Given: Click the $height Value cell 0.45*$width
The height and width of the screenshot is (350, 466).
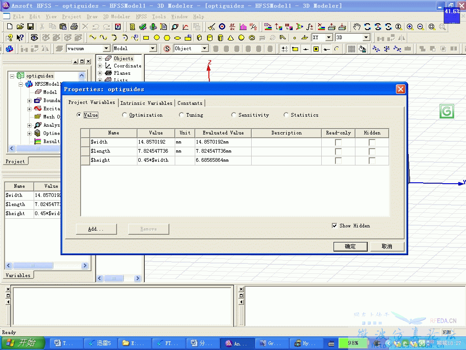Looking at the screenshot, I should click(x=156, y=160).
